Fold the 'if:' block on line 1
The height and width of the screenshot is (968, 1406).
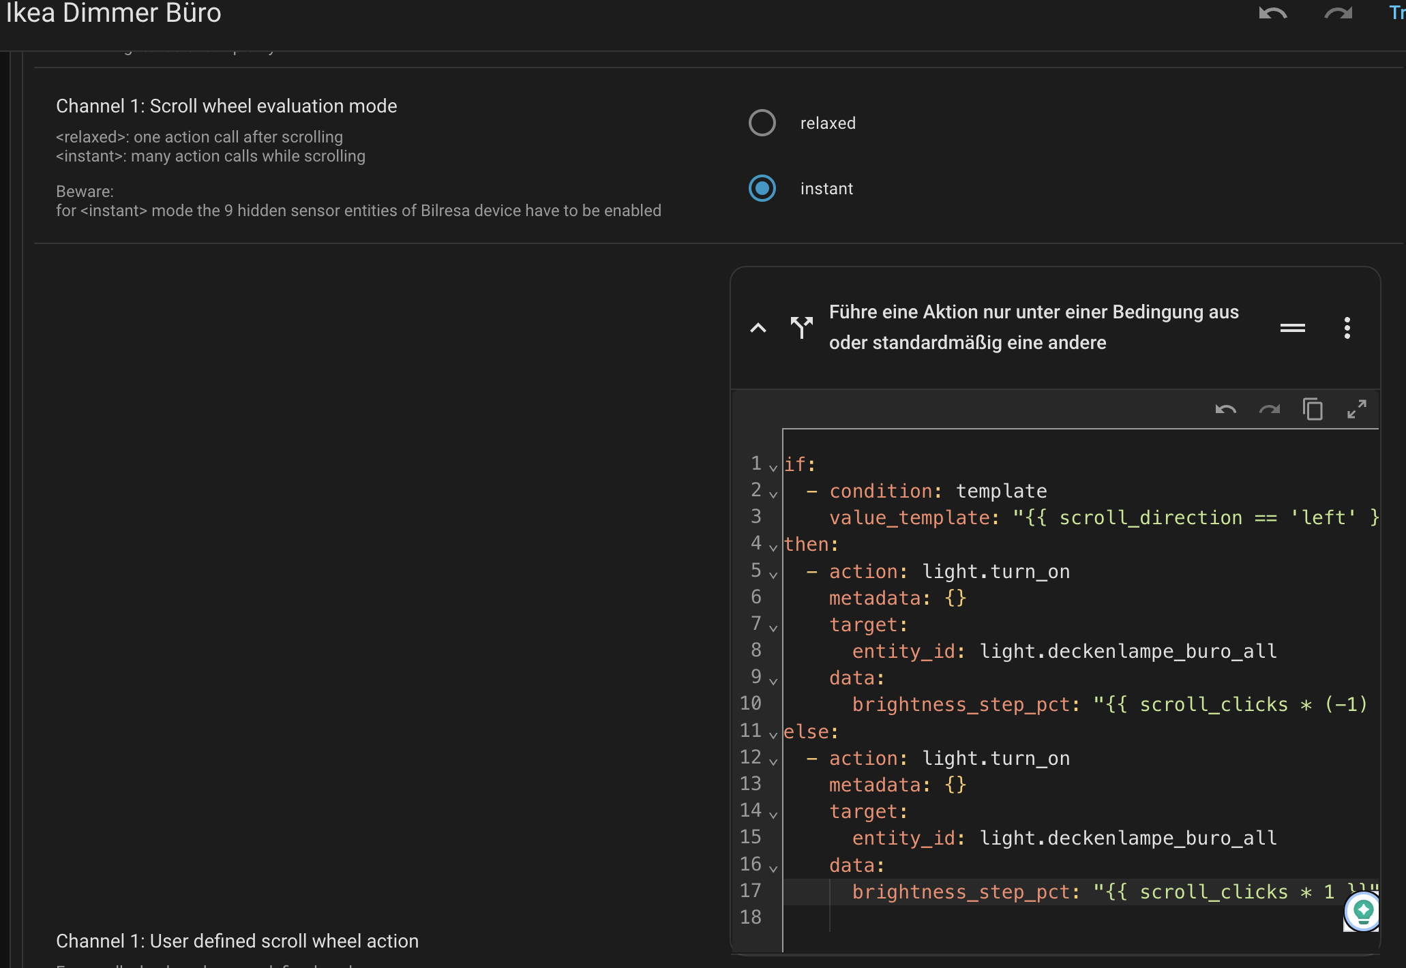point(773,468)
